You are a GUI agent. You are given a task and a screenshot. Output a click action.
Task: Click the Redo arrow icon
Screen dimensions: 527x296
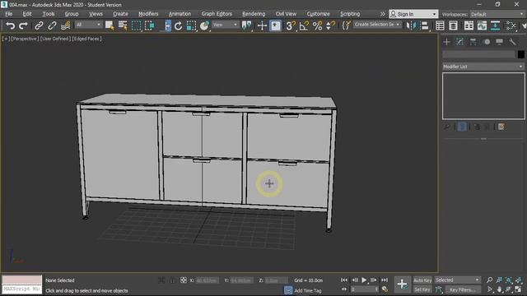23,25
